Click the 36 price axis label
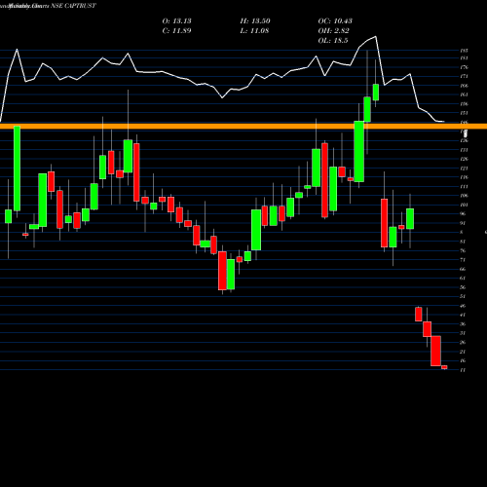Screen dimensions: 487x487 pyautogui.click(x=463, y=324)
